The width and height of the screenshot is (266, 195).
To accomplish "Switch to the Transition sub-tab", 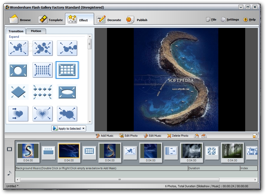I will (16, 31).
